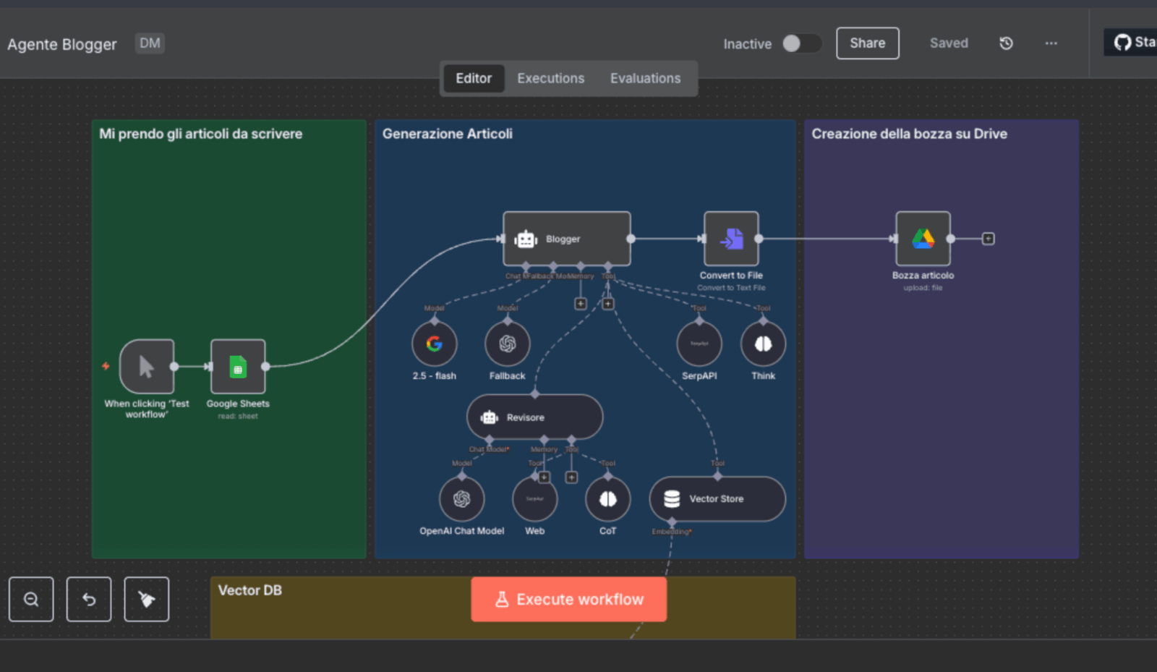Click the Google Sheets node icon
1157x672 pixels.
pyautogui.click(x=238, y=367)
